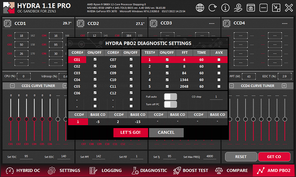Uncheck core C03 checkbox
This screenshot has height=177, width=296.
[x=95, y=73]
